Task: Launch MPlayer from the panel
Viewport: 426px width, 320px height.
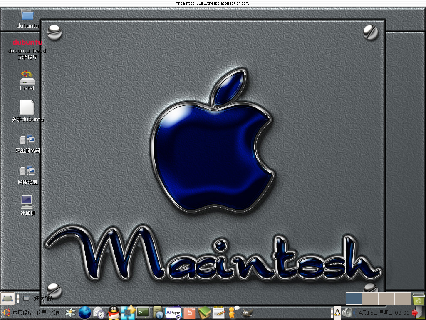Action: pyautogui.click(x=173, y=312)
